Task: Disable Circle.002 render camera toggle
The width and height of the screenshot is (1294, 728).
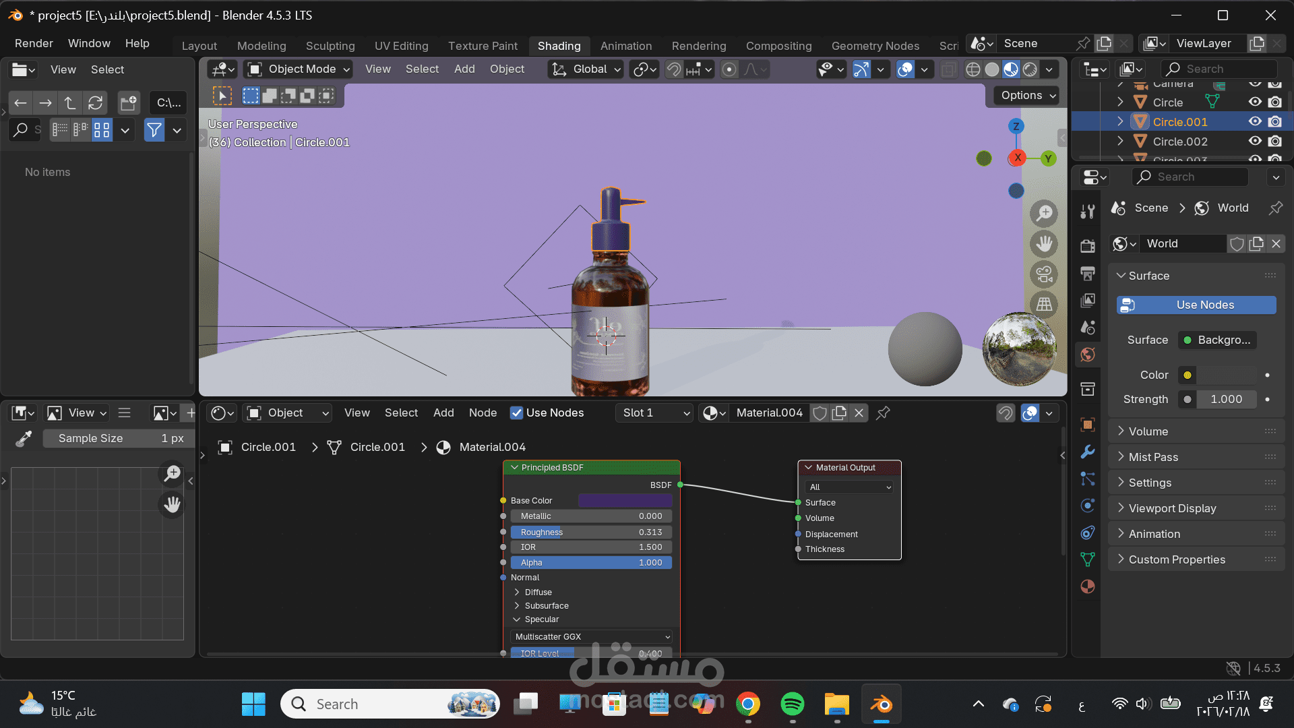Action: pyautogui.click(x=1274, y=142)
